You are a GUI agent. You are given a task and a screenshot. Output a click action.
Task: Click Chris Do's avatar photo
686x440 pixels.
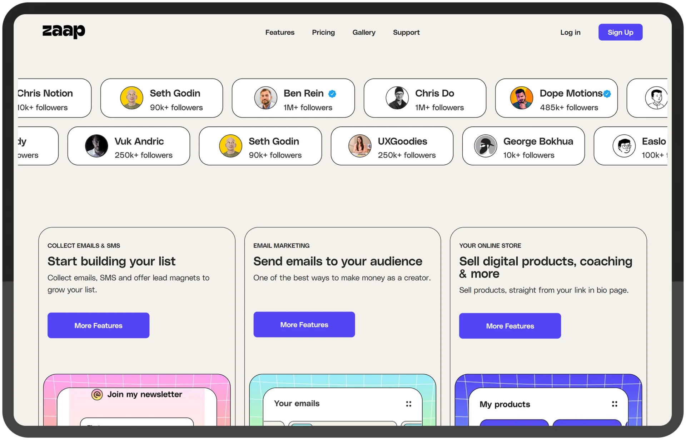click(397, 98)
